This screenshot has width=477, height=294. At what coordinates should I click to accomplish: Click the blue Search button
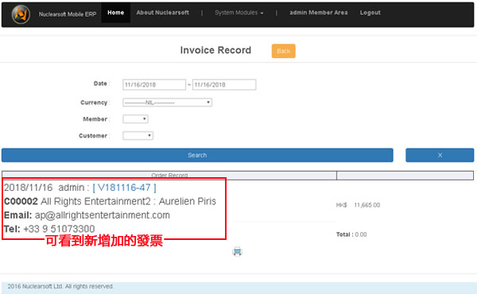click(197, 155)
